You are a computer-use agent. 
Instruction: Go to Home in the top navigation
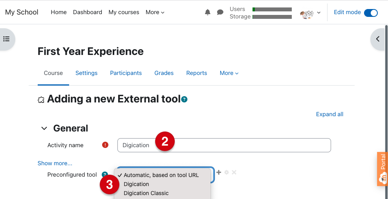tap(59, 12)
